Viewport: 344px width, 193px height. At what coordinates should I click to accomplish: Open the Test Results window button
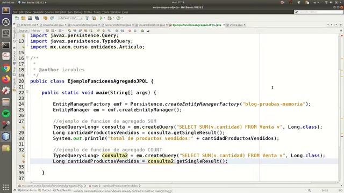click(62, 190)
